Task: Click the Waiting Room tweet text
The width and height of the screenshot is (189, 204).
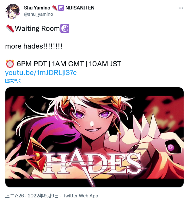Action: pos(37,28)
